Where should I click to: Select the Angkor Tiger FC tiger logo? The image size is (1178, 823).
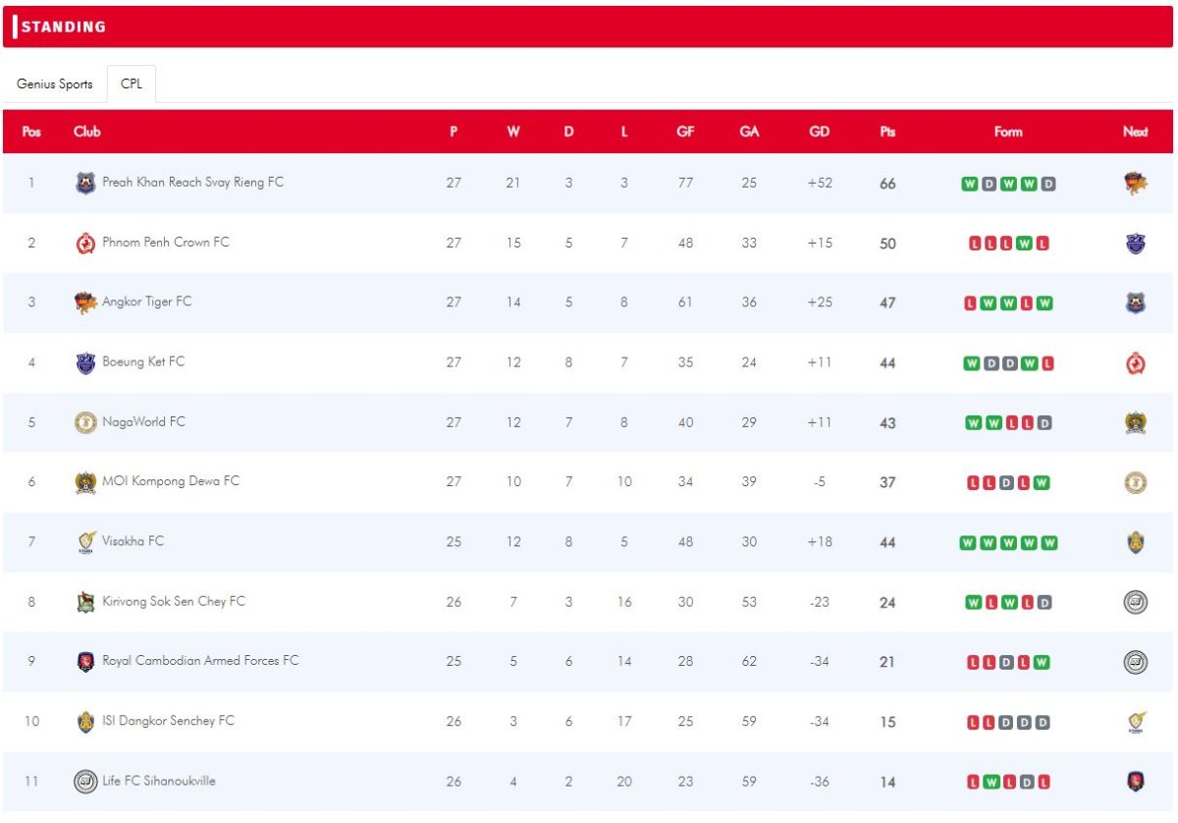coord(85,302)
